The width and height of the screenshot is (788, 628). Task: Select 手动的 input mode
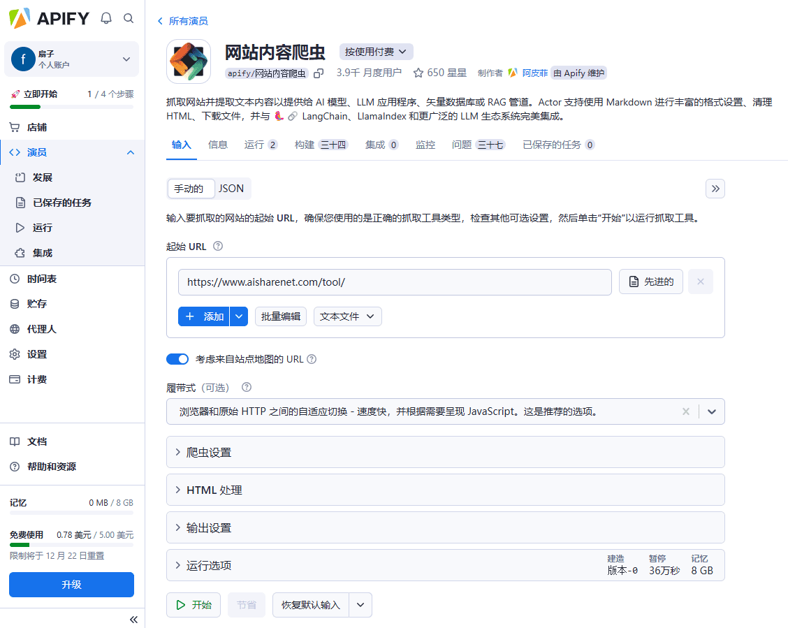pyautogui.click(x=189, y=189)
